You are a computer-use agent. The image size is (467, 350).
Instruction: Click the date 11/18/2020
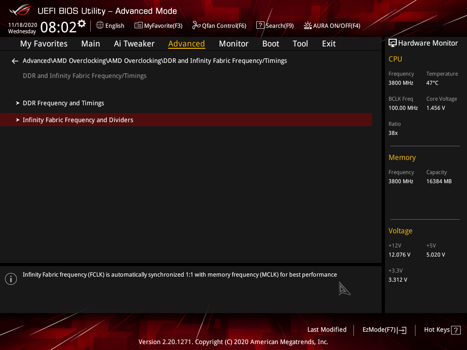(23, 25)
